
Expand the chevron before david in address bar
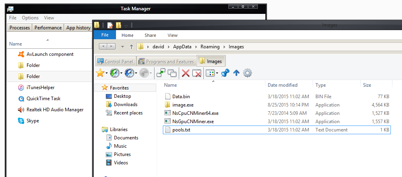148,47
